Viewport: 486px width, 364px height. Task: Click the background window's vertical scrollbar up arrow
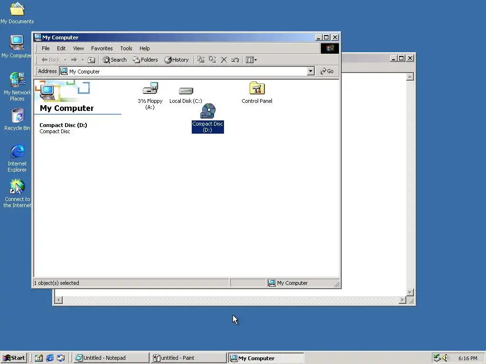(410, 77)
